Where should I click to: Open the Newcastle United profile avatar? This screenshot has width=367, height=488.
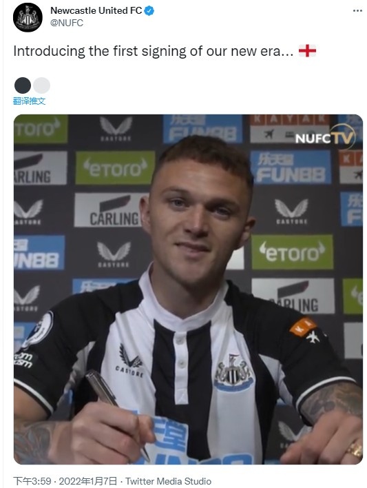tap(28, 17)
